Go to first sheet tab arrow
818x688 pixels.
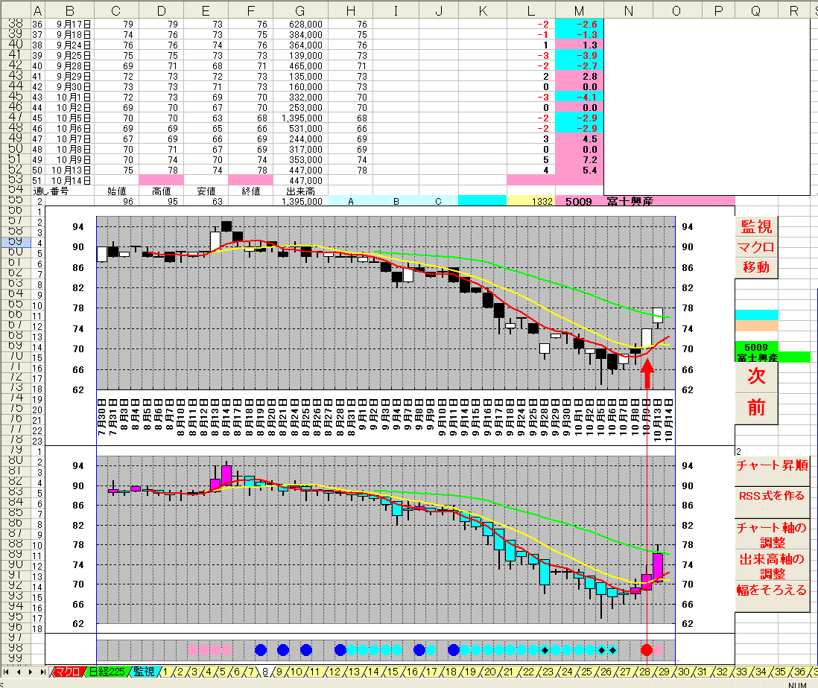[x=6, y=672]
